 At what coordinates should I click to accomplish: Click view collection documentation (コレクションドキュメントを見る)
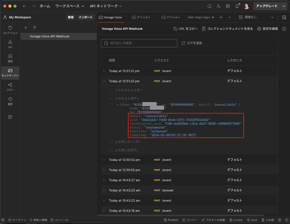pos(227,29)
